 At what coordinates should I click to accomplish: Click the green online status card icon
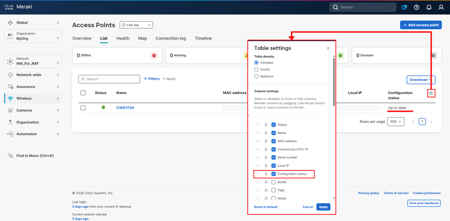pos(340,55)
